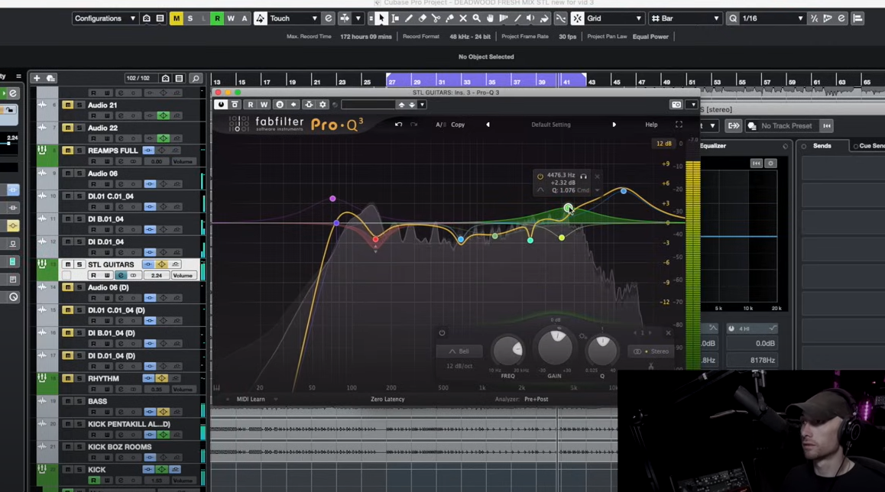Click the Q knob
Image resolution: width=885 pixels, height=492 pixels.
(x=602, y=351)
